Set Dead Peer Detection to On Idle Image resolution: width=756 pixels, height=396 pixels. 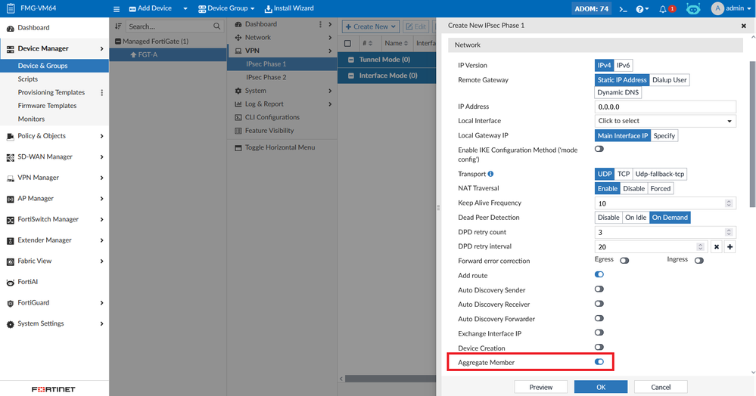coord(636,218)
